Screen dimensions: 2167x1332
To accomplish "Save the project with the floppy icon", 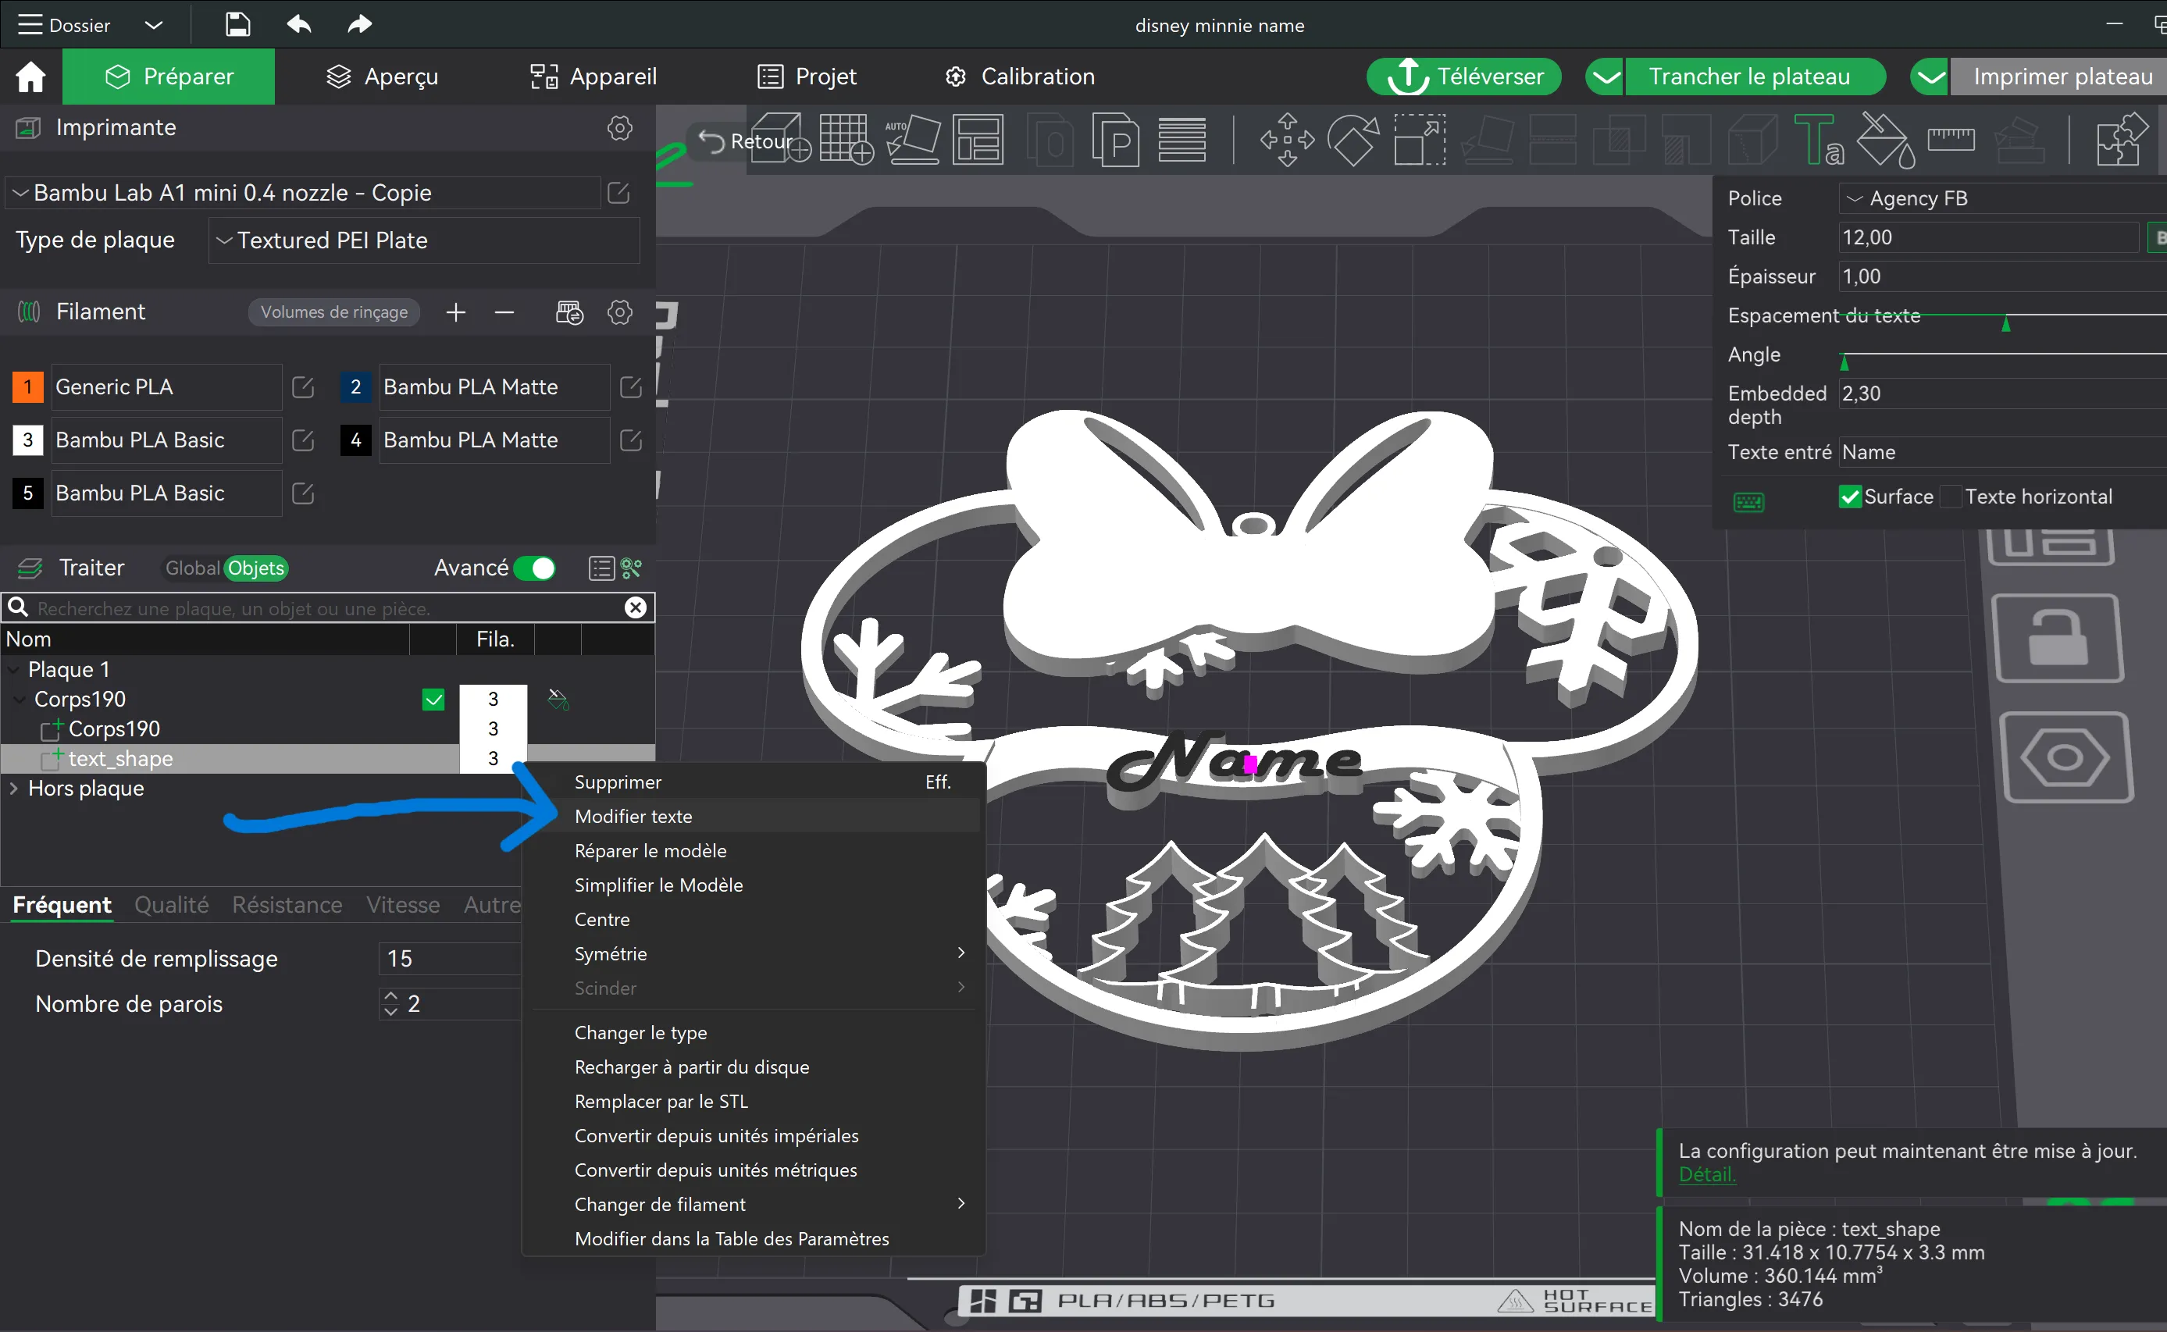I will tap(237, 25).
